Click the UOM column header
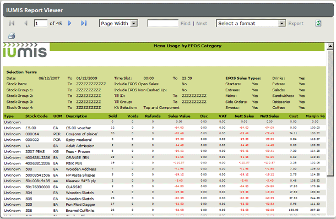336x219 pixels. 58,116
